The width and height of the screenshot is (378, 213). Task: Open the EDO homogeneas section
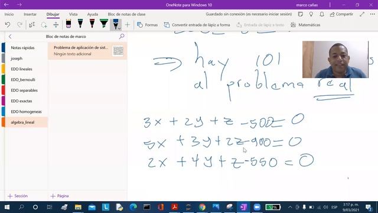26,112
